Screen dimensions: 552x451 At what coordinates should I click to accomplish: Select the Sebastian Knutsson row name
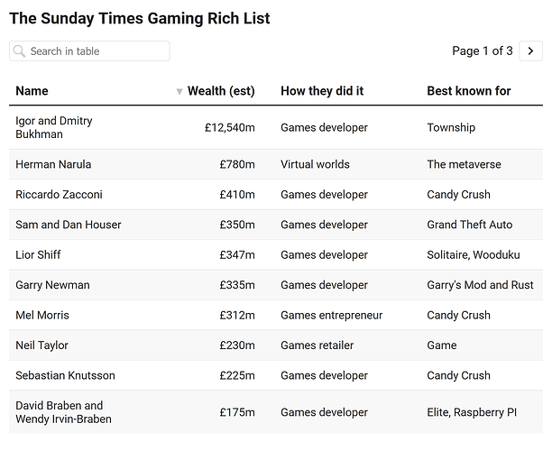(x=65, y=375)
